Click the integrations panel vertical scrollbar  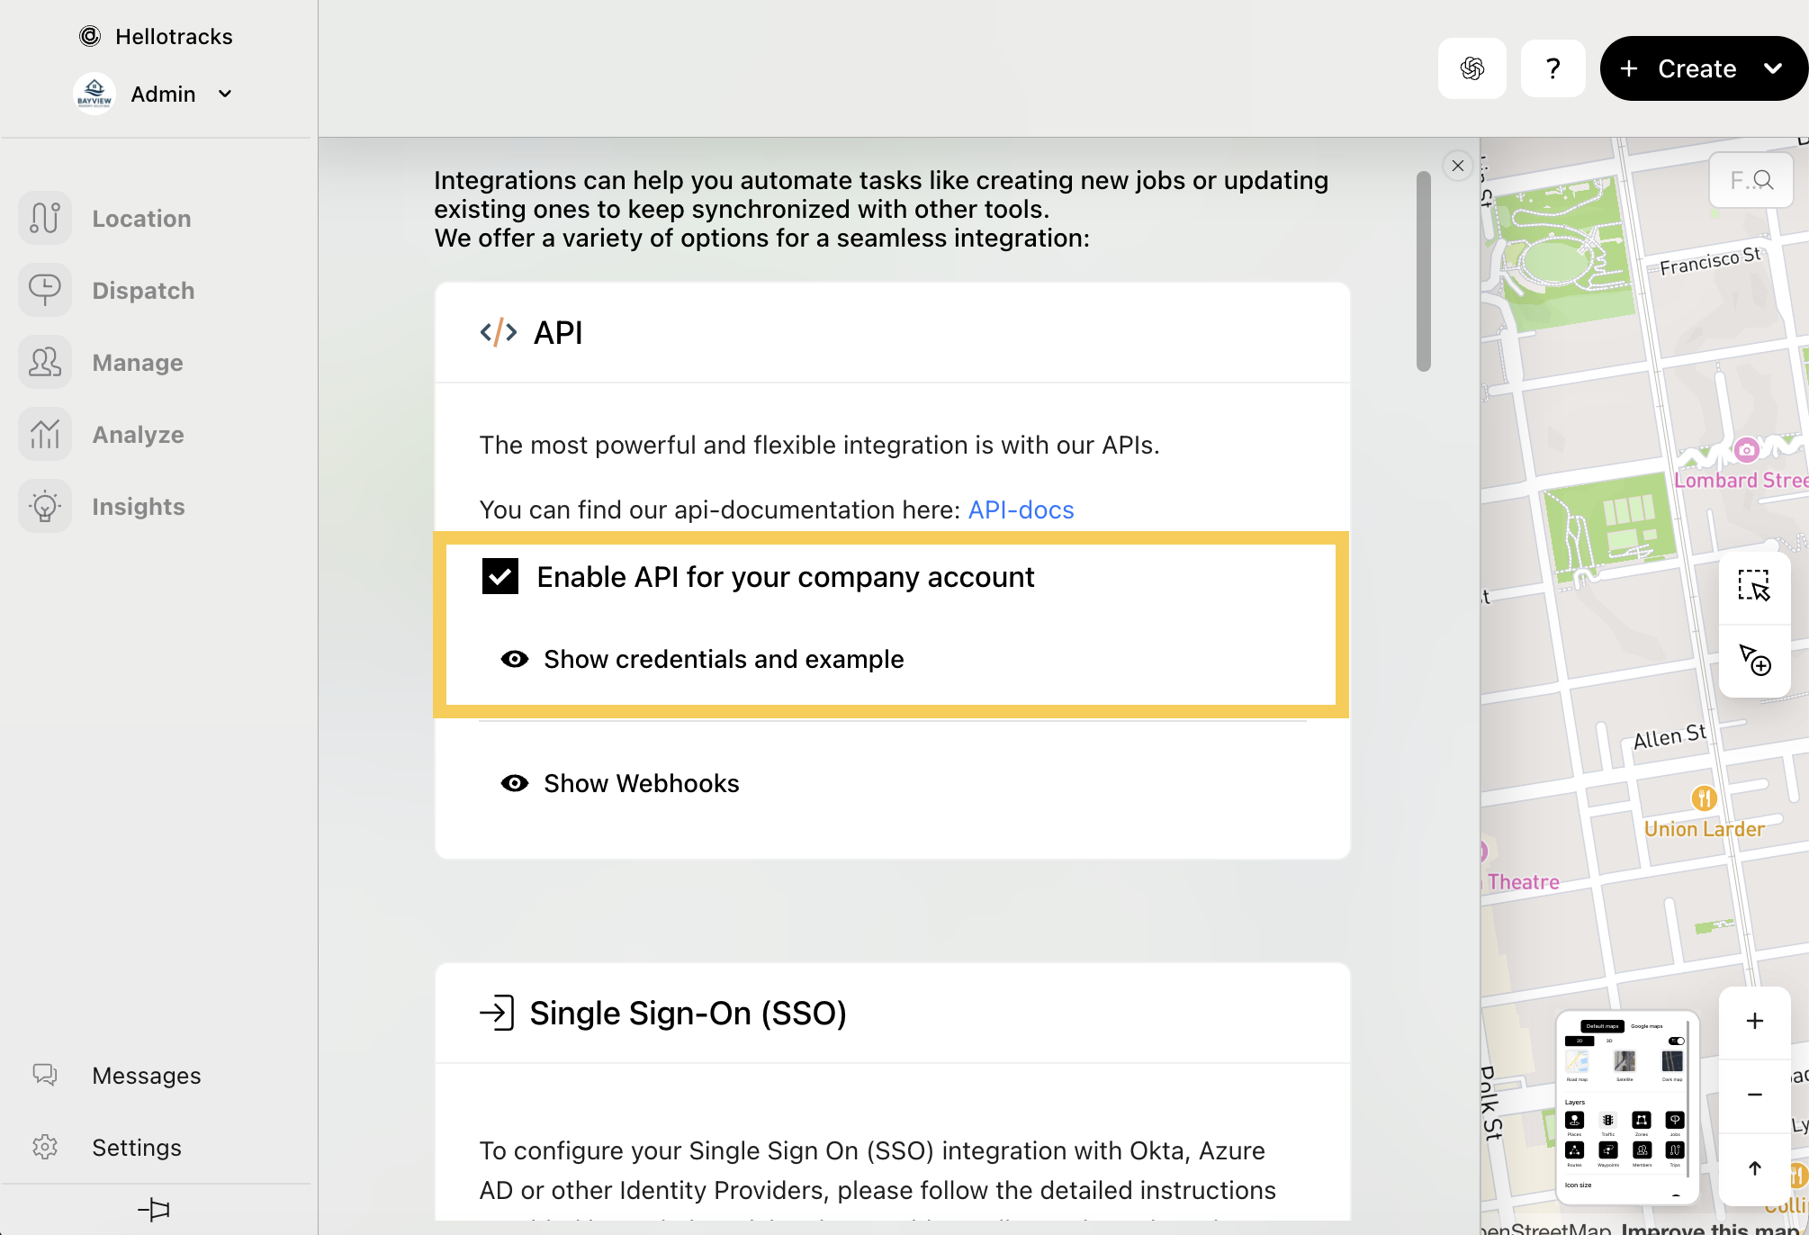(1423, 270)
